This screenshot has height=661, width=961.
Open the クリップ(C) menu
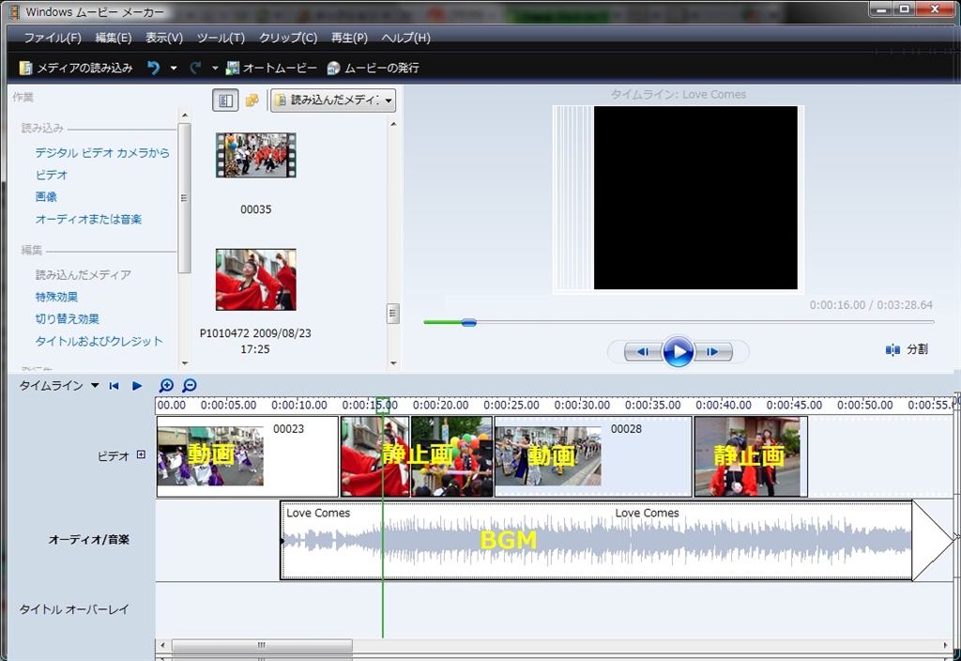click(x=288, y=38)
